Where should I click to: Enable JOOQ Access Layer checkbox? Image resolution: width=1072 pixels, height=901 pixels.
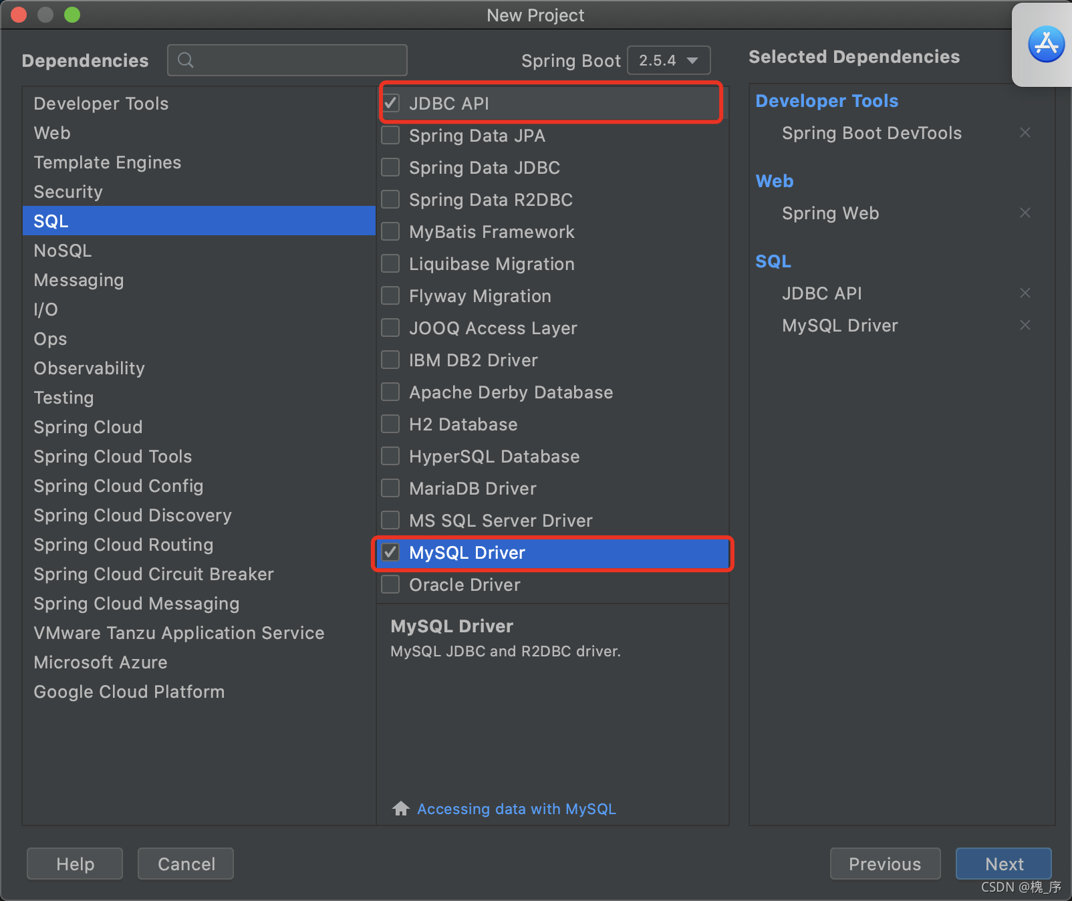pyautogui.click(x=391, y=328)
